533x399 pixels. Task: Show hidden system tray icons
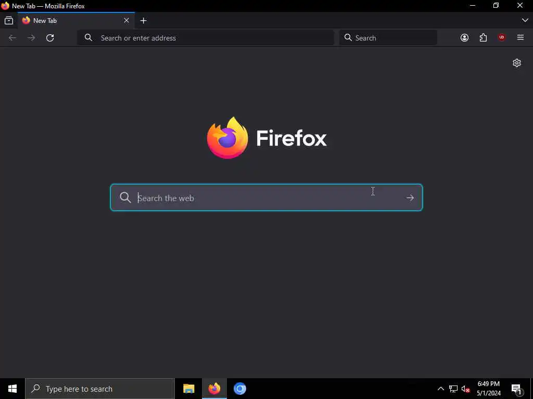[440, 389]
